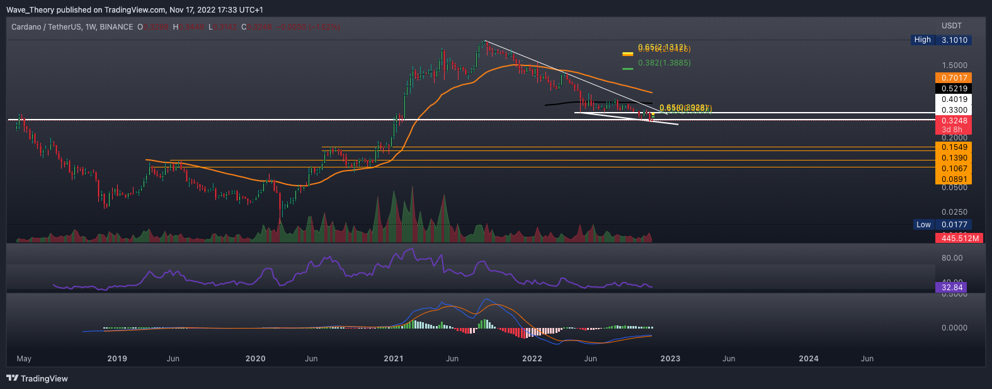Viewport: 992px width, 389px height.
Task: Click the orange 0.7017 moving average tag
Action: (x=954, y=78)
